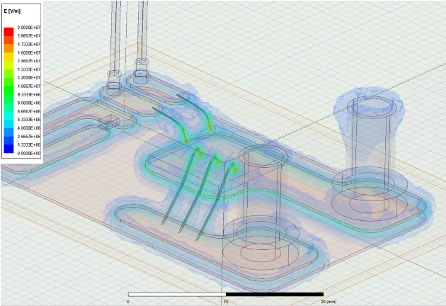This screenshot has width=446, height=306.
Task: Click the dark blue bottom legend swatch
Action: point(8,148)
